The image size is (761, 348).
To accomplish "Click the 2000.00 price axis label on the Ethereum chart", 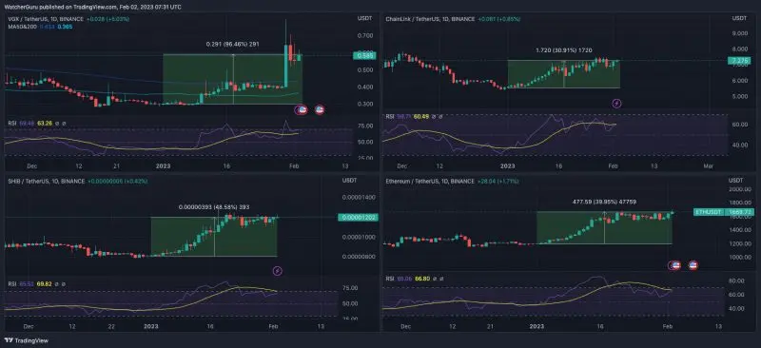I will [739, 189].
